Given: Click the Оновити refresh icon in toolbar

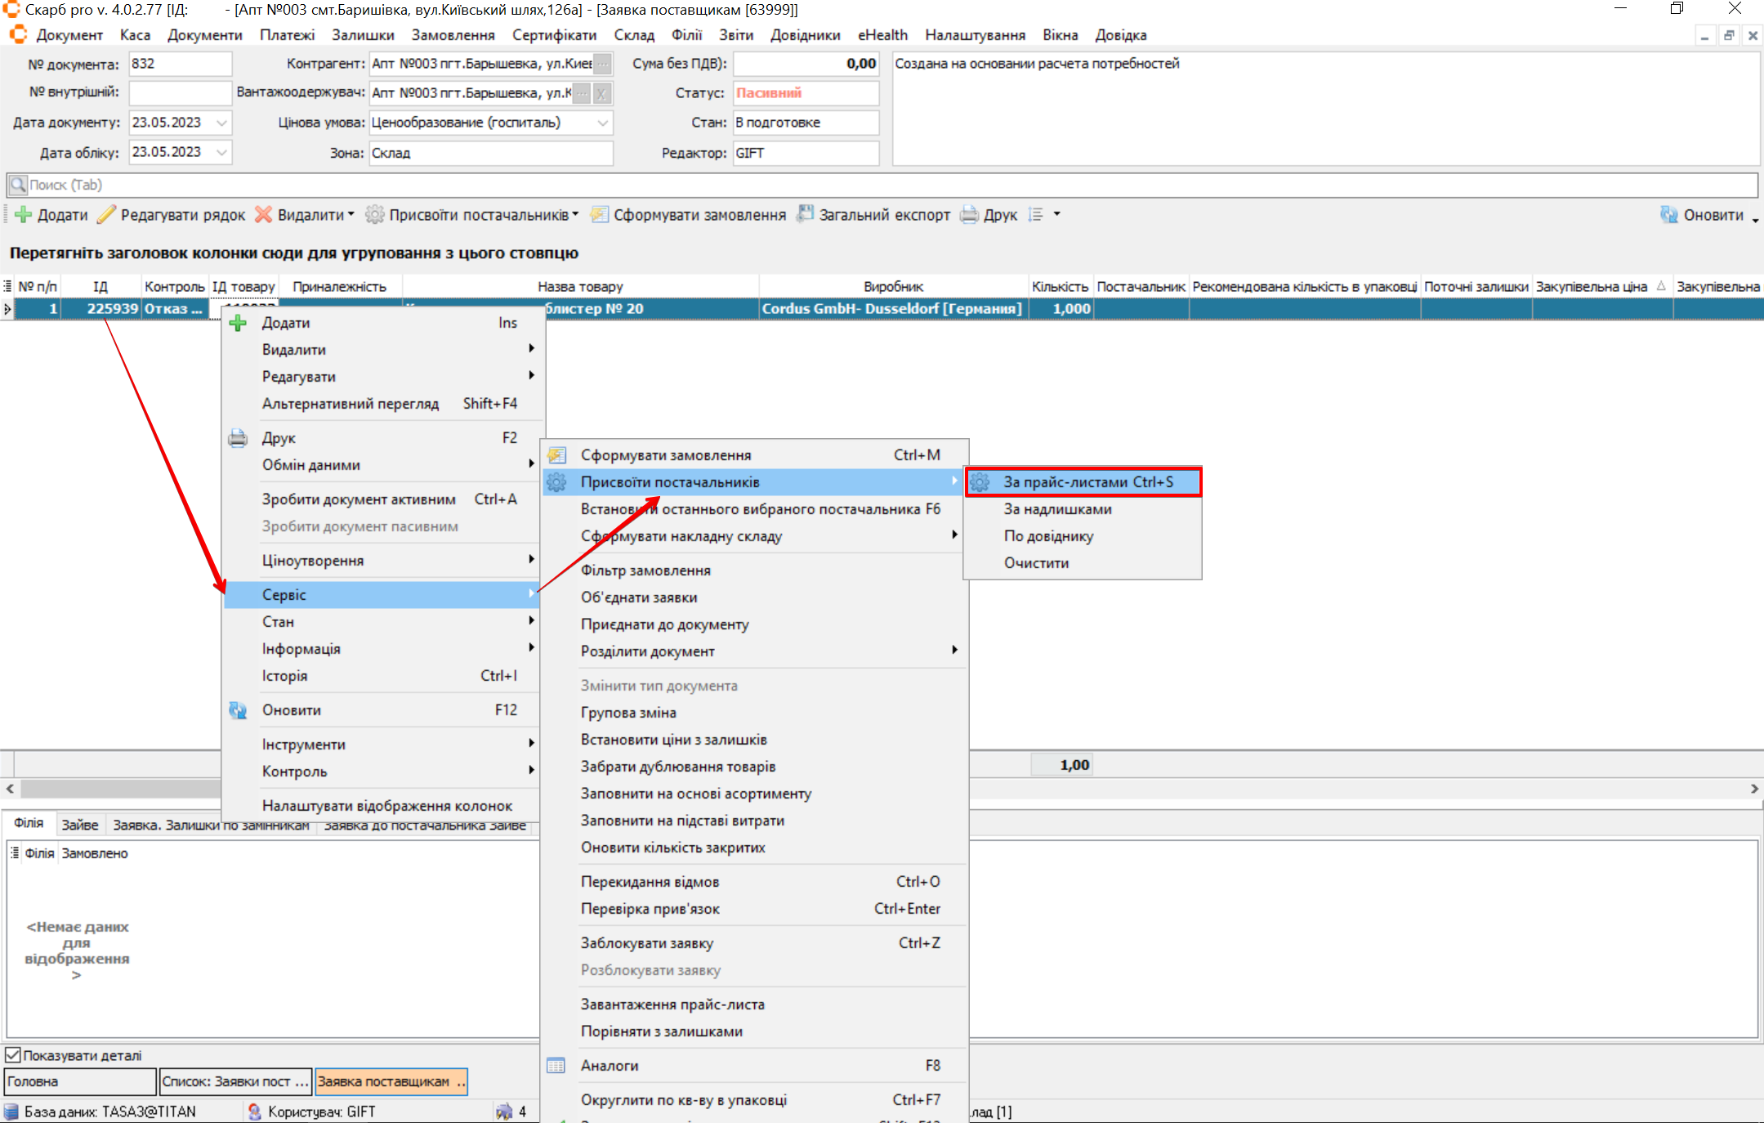Looking at the screenshot, I should (x=1668, y=215).
